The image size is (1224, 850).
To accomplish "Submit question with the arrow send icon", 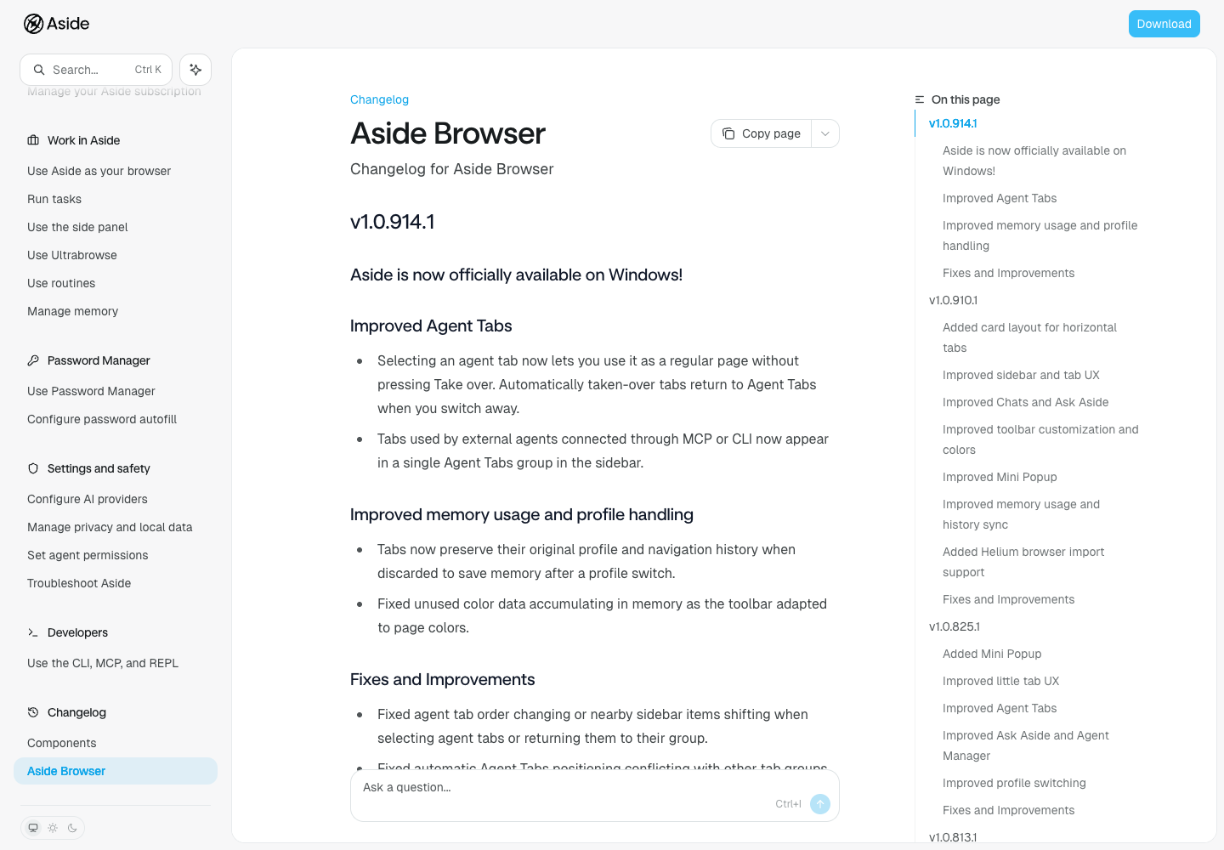I will pos(820,803).
